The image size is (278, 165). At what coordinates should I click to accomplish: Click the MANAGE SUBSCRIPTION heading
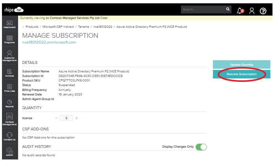(60, 35)
